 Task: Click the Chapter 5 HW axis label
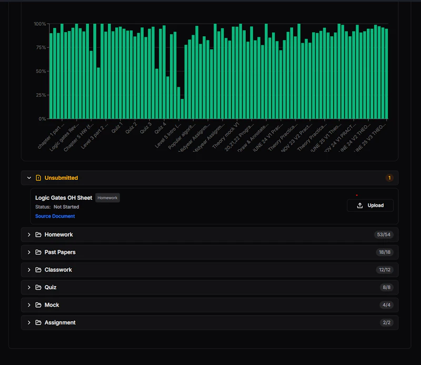78,136
